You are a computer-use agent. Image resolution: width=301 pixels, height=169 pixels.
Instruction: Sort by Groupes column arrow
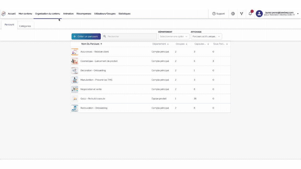(x=187, y=44)
